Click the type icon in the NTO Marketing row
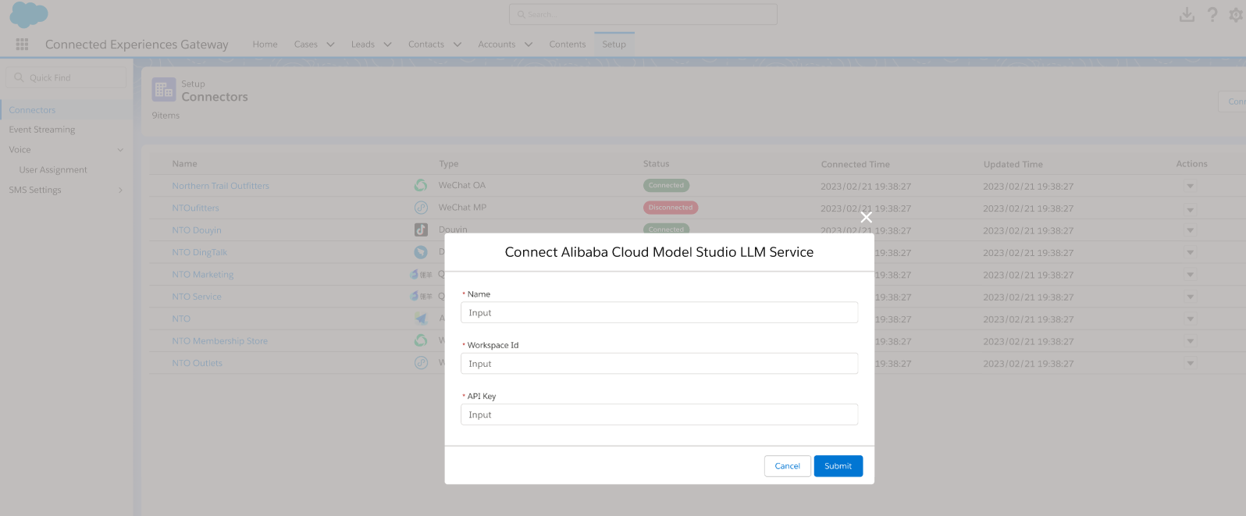The height and width of the screenshot is (516, 1246). coord(421,274)
